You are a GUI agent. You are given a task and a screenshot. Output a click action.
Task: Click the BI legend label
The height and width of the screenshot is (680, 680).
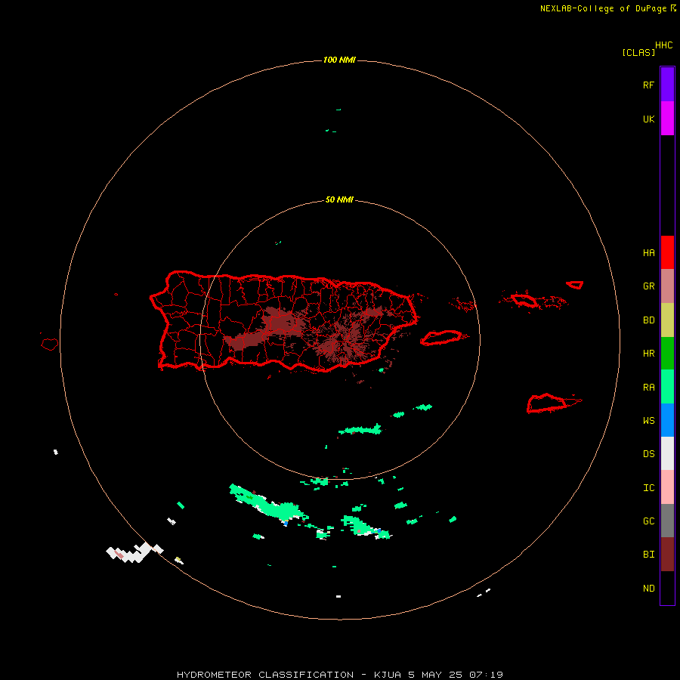tap(648, 555)
